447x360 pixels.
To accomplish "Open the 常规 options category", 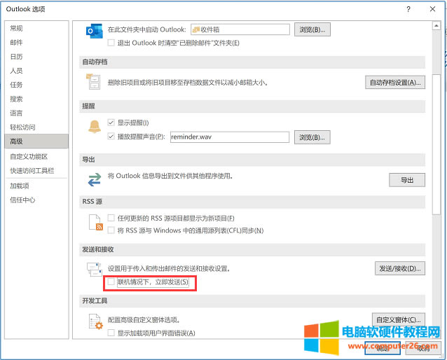I will click(36, 28).
